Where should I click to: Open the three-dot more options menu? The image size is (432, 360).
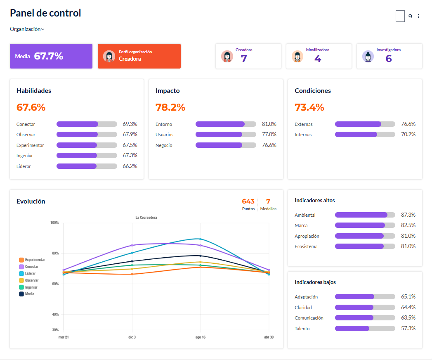pos(418,16)
